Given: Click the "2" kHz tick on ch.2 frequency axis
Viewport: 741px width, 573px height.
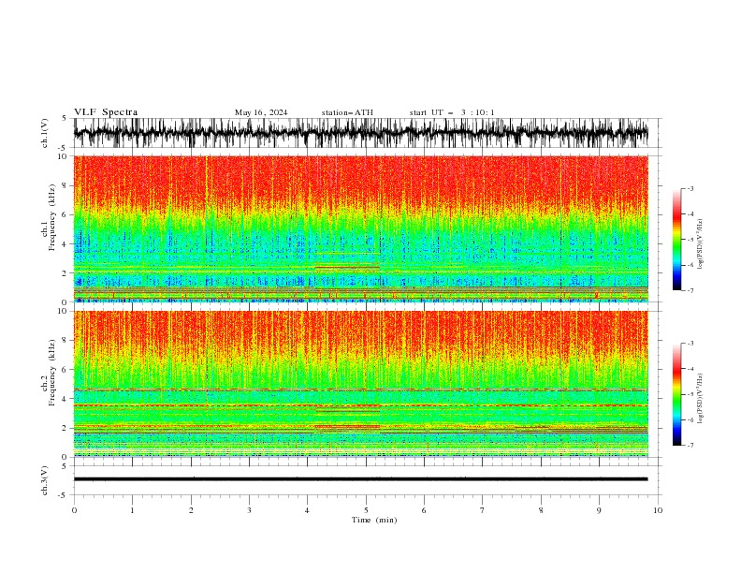Looking at the screenshot, I should point(65,428).
